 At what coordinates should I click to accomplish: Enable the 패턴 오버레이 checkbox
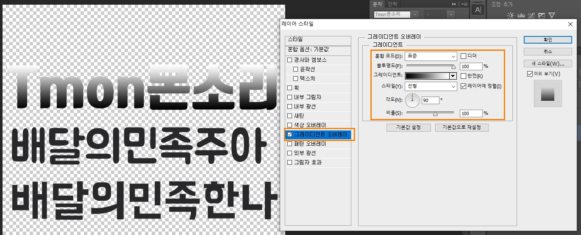click(290, 144)
